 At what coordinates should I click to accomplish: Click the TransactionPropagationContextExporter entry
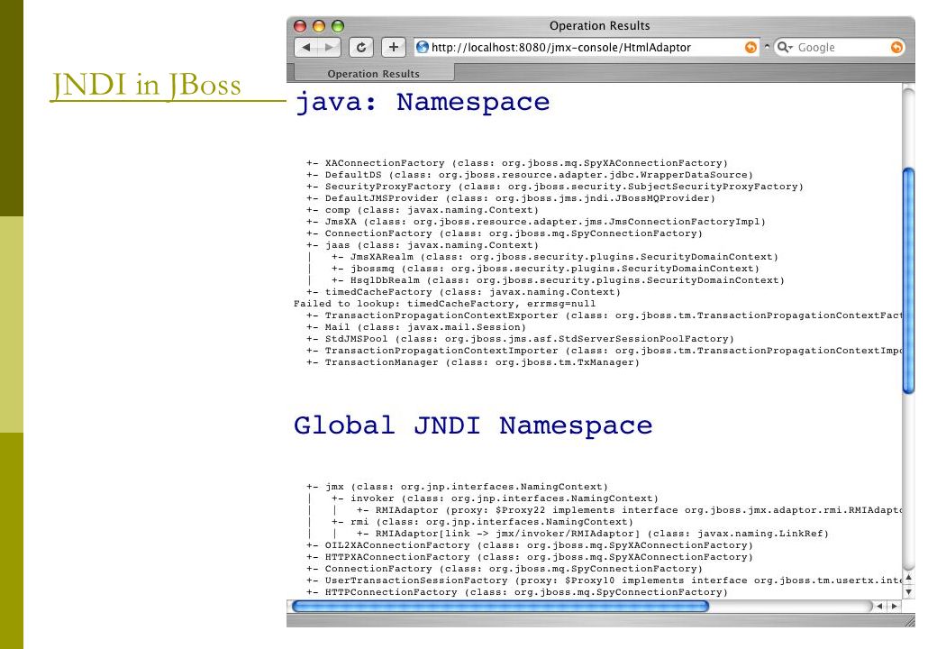[x=605, y=315]
